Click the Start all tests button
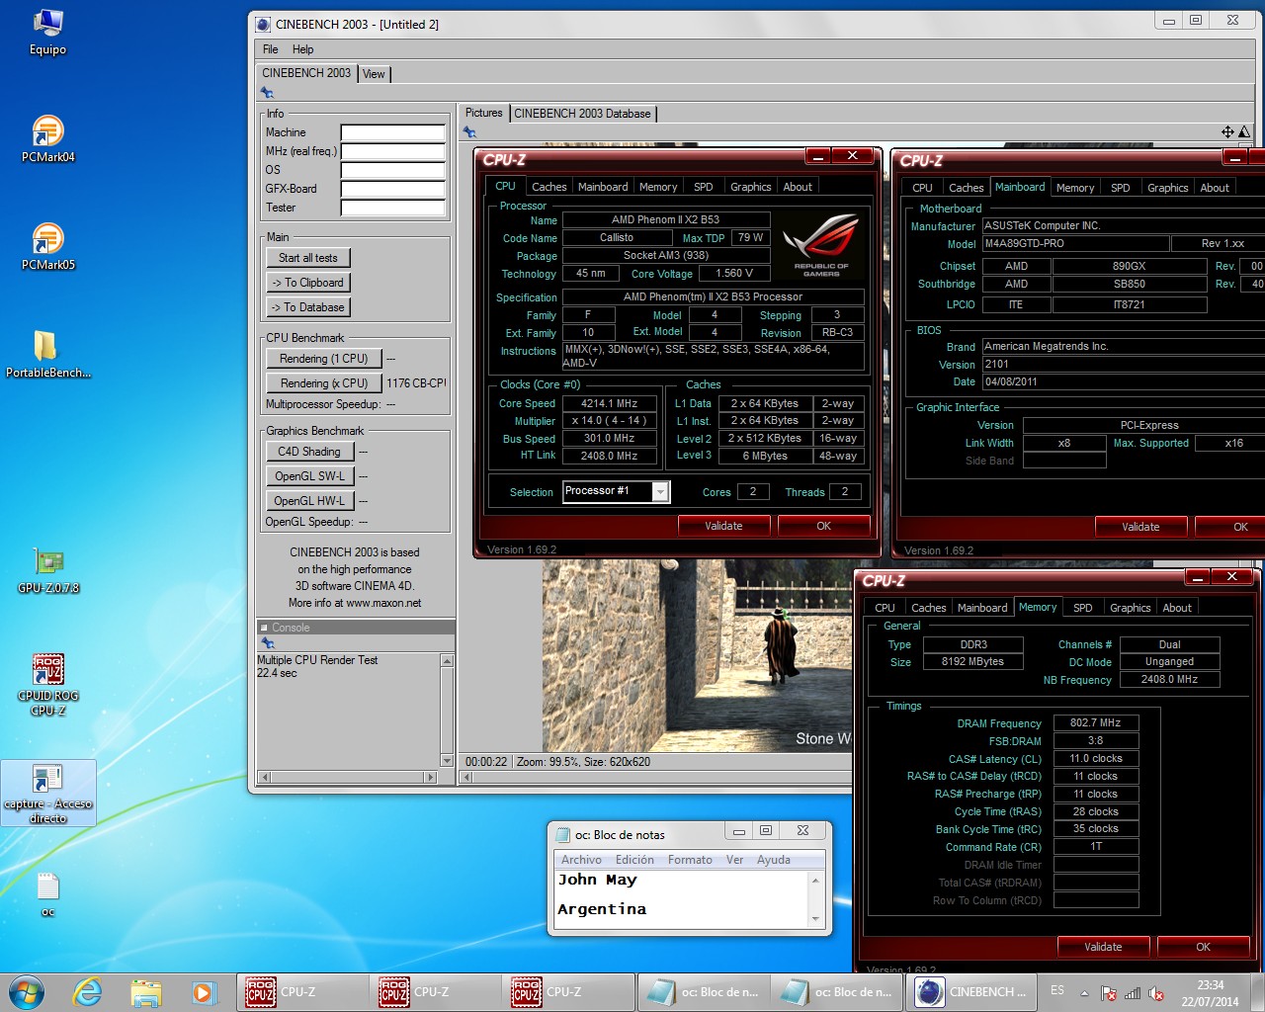 point(308,258)
